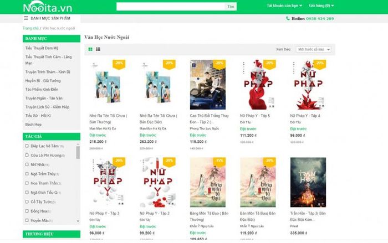Open Nữ Pháp Y - Tập 5 title link

[x=255, y=116]
